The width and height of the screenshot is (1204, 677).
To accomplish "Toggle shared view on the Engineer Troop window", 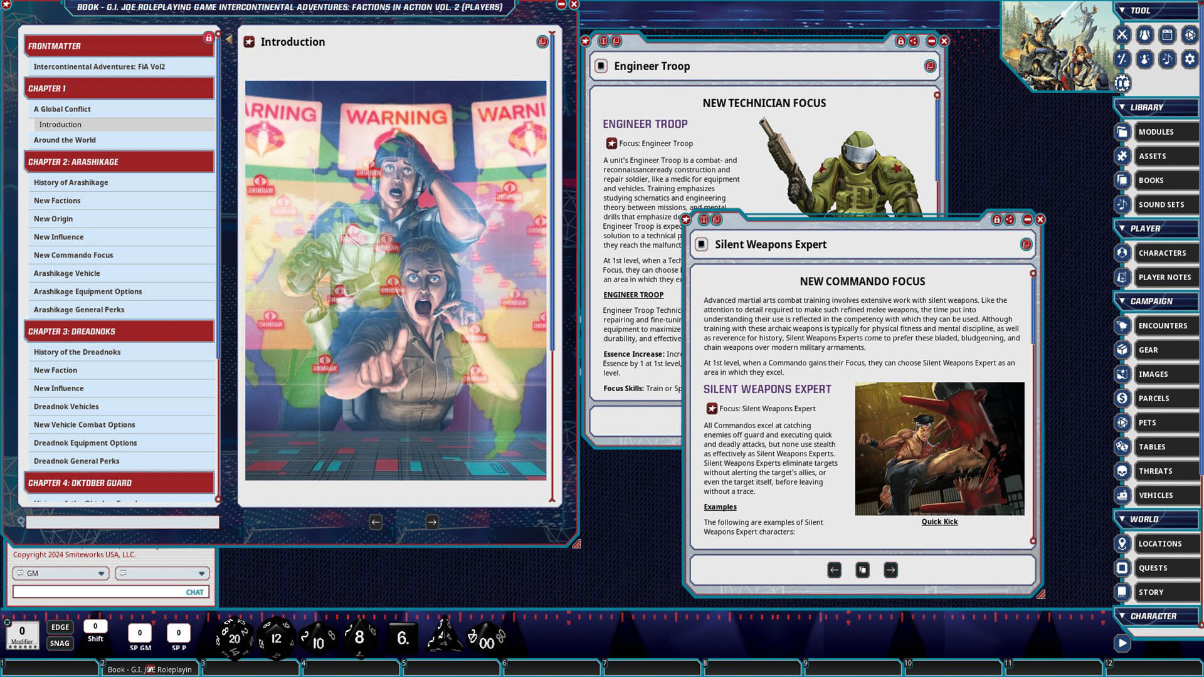I will coord(913,41).
